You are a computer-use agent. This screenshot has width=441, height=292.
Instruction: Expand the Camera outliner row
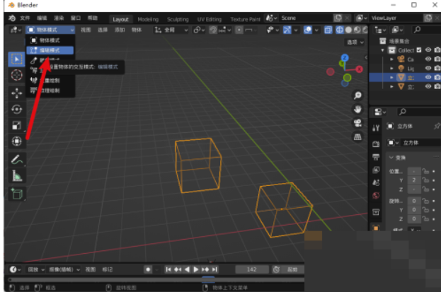point(391,59)
